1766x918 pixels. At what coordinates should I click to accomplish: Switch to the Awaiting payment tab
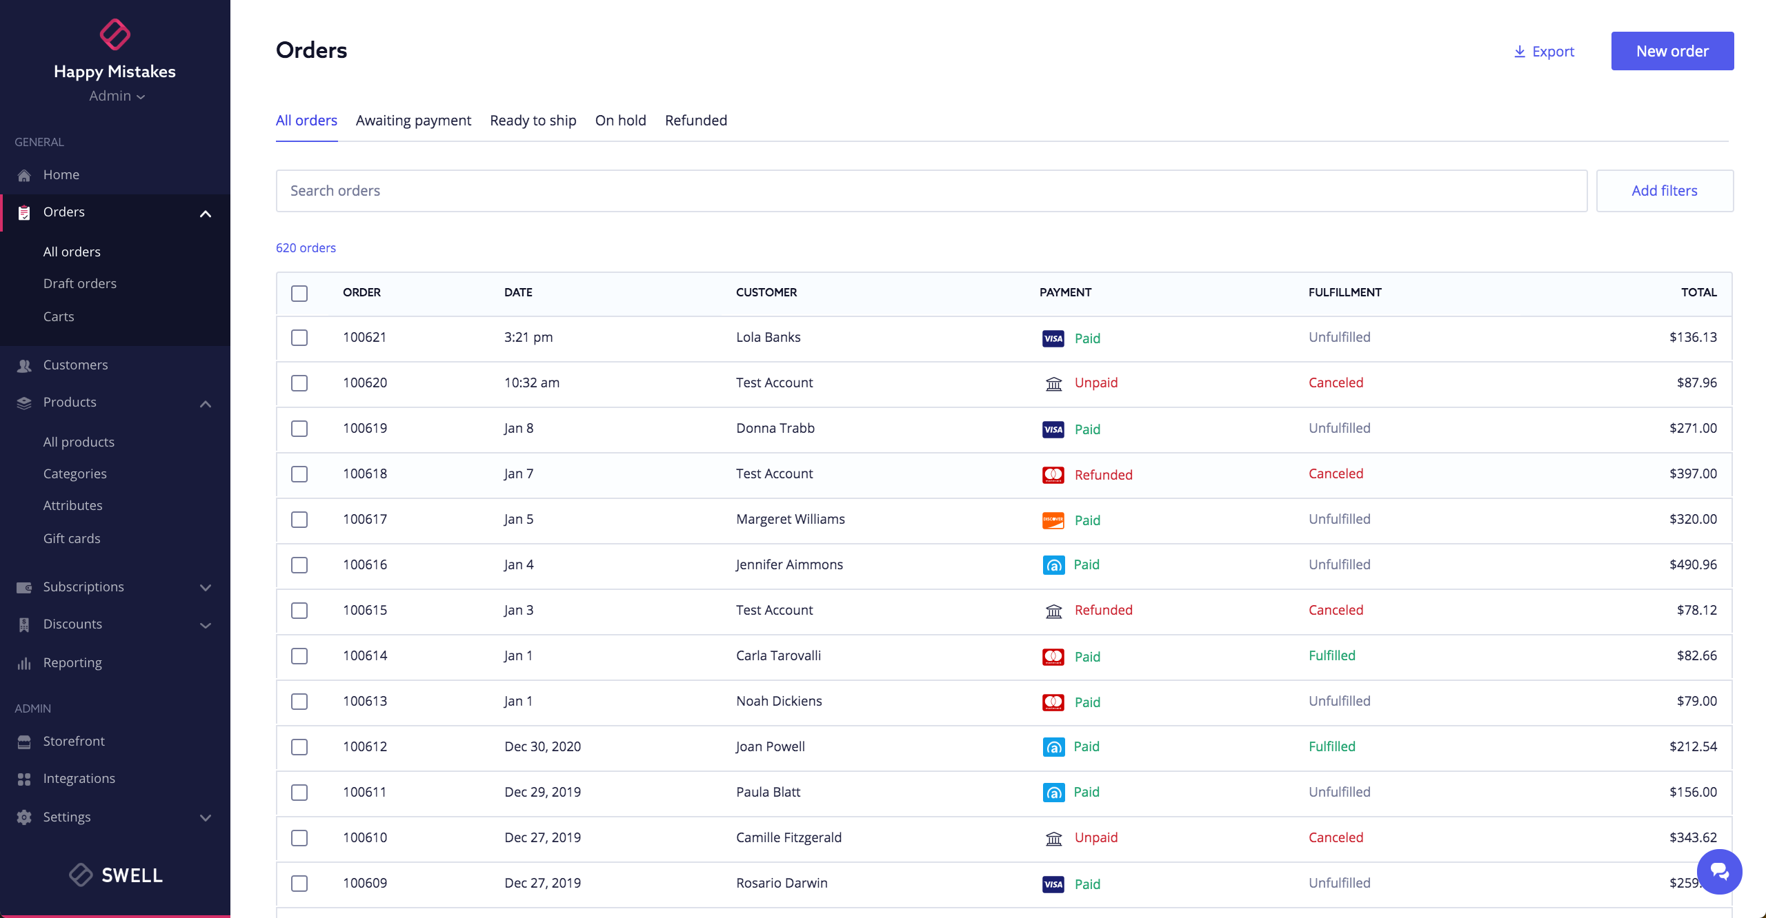[x=413, y=121]
